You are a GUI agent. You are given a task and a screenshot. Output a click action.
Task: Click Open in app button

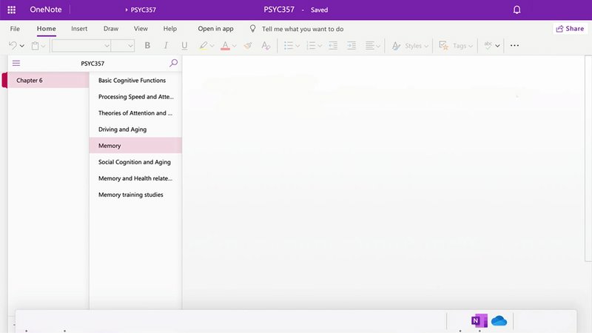click(x=215, y=29)
